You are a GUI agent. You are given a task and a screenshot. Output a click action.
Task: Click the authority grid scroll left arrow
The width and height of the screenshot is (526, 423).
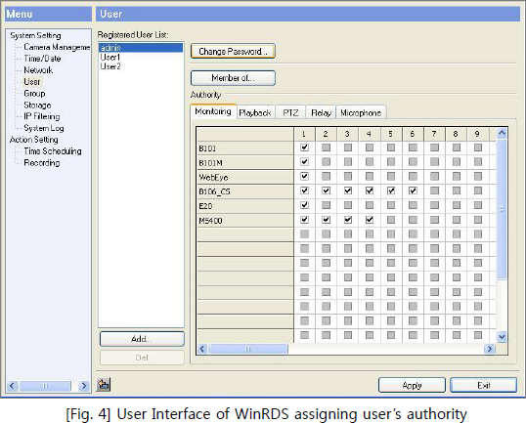pos(202,349)
